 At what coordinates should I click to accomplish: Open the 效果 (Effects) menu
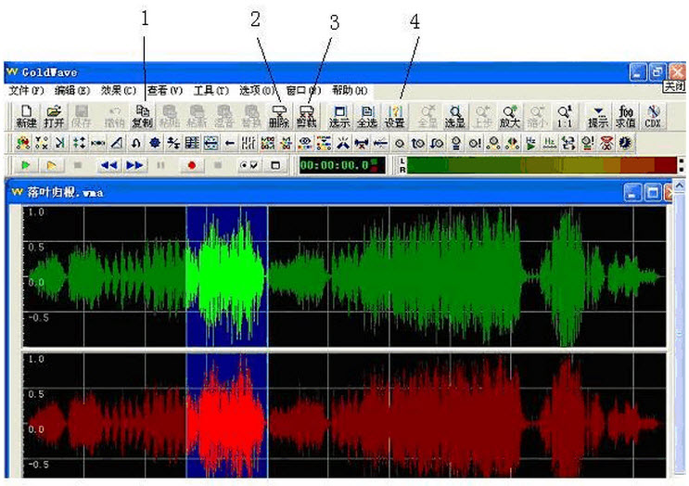(118, 91)
